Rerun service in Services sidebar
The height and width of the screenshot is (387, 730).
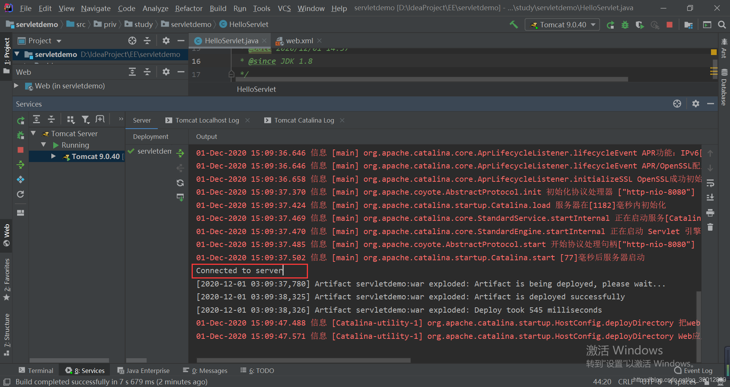(x=21, y=121)
